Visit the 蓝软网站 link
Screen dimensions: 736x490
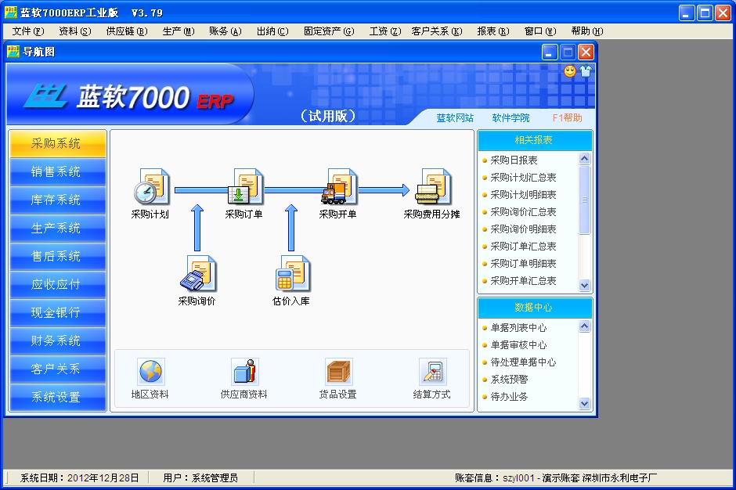pyautogui.click(x=455, y=118)
